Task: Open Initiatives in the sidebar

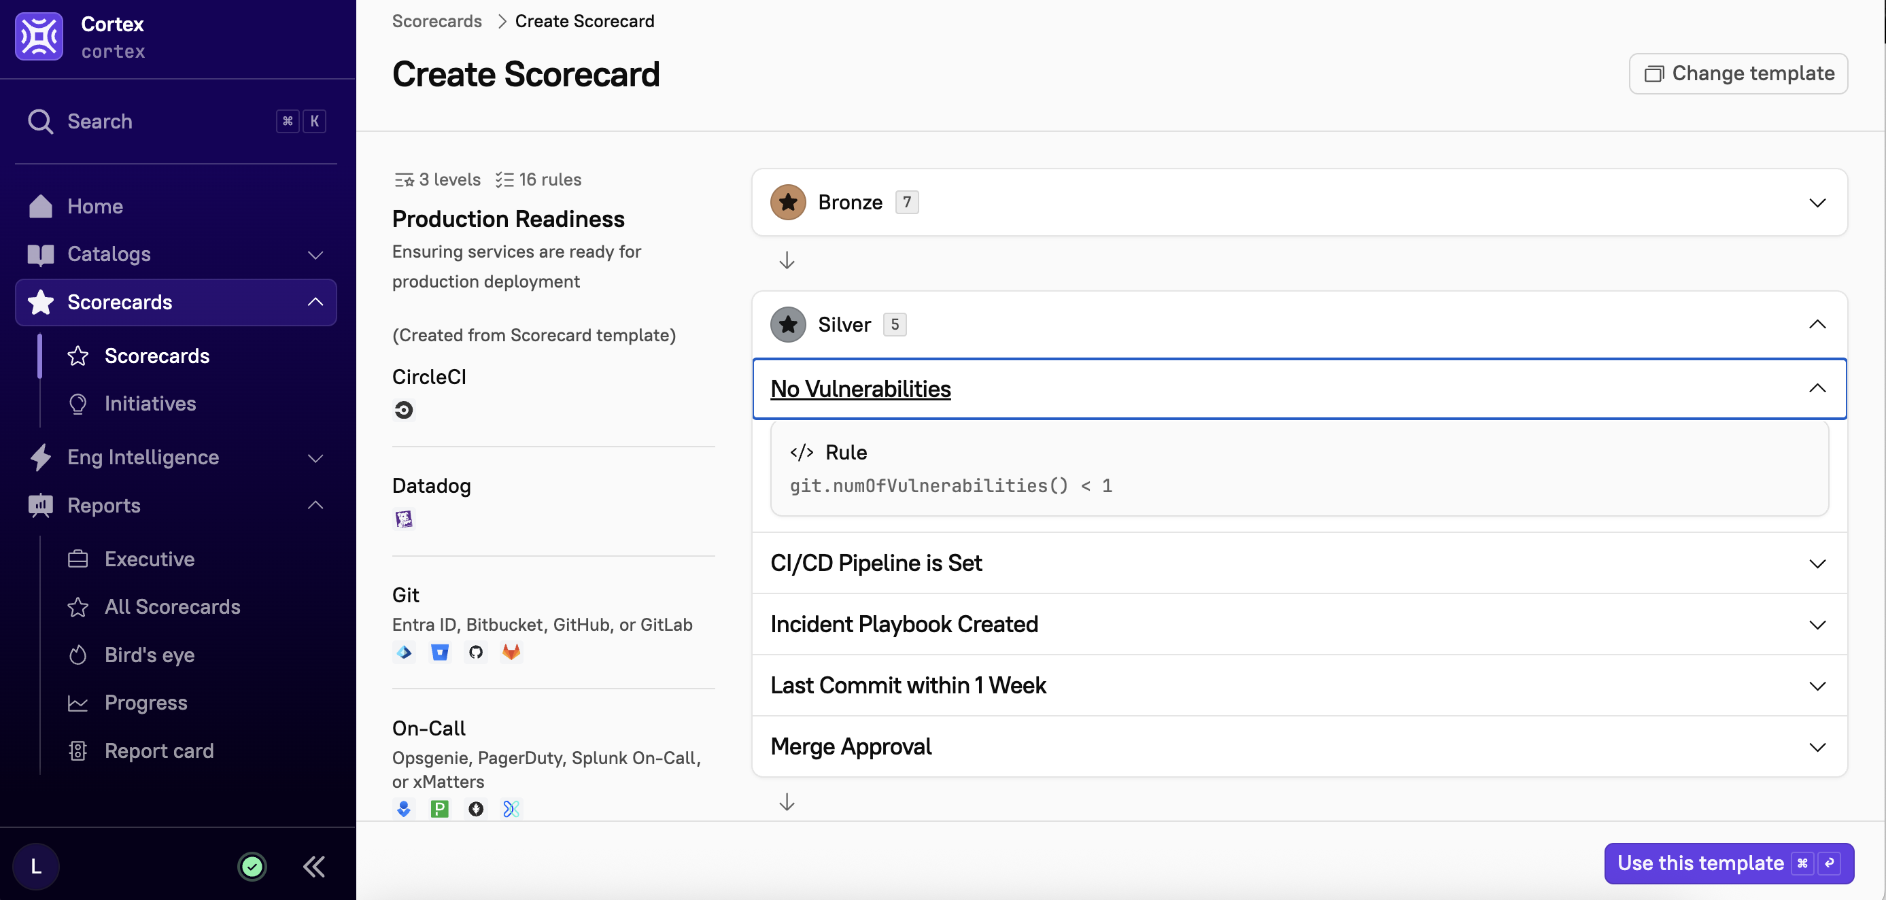Action: 150,404
